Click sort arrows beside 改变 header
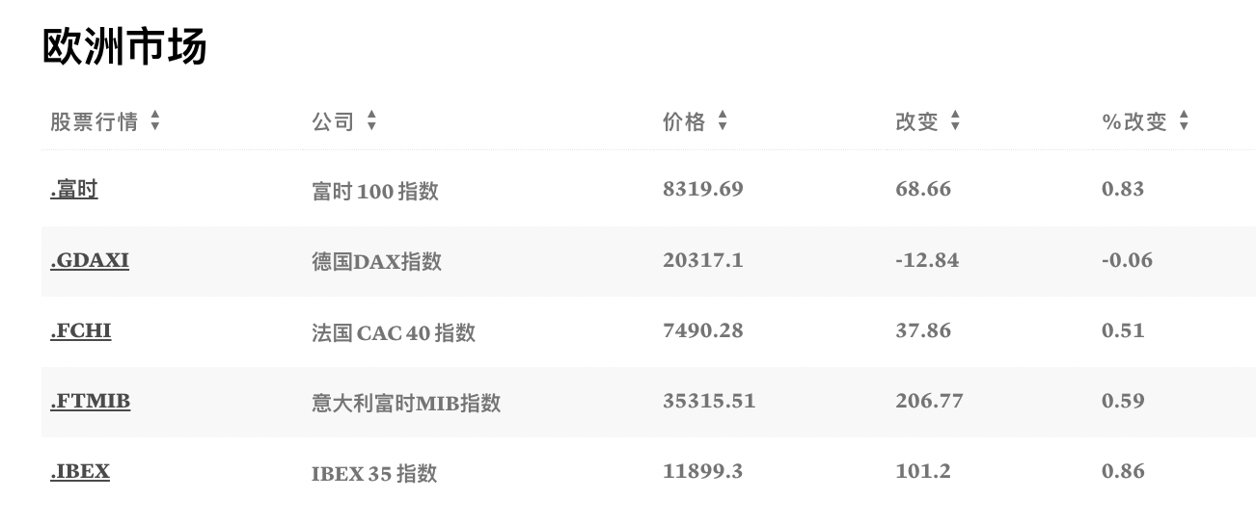This screenshot has height=526, width=1256. point(955,121)
